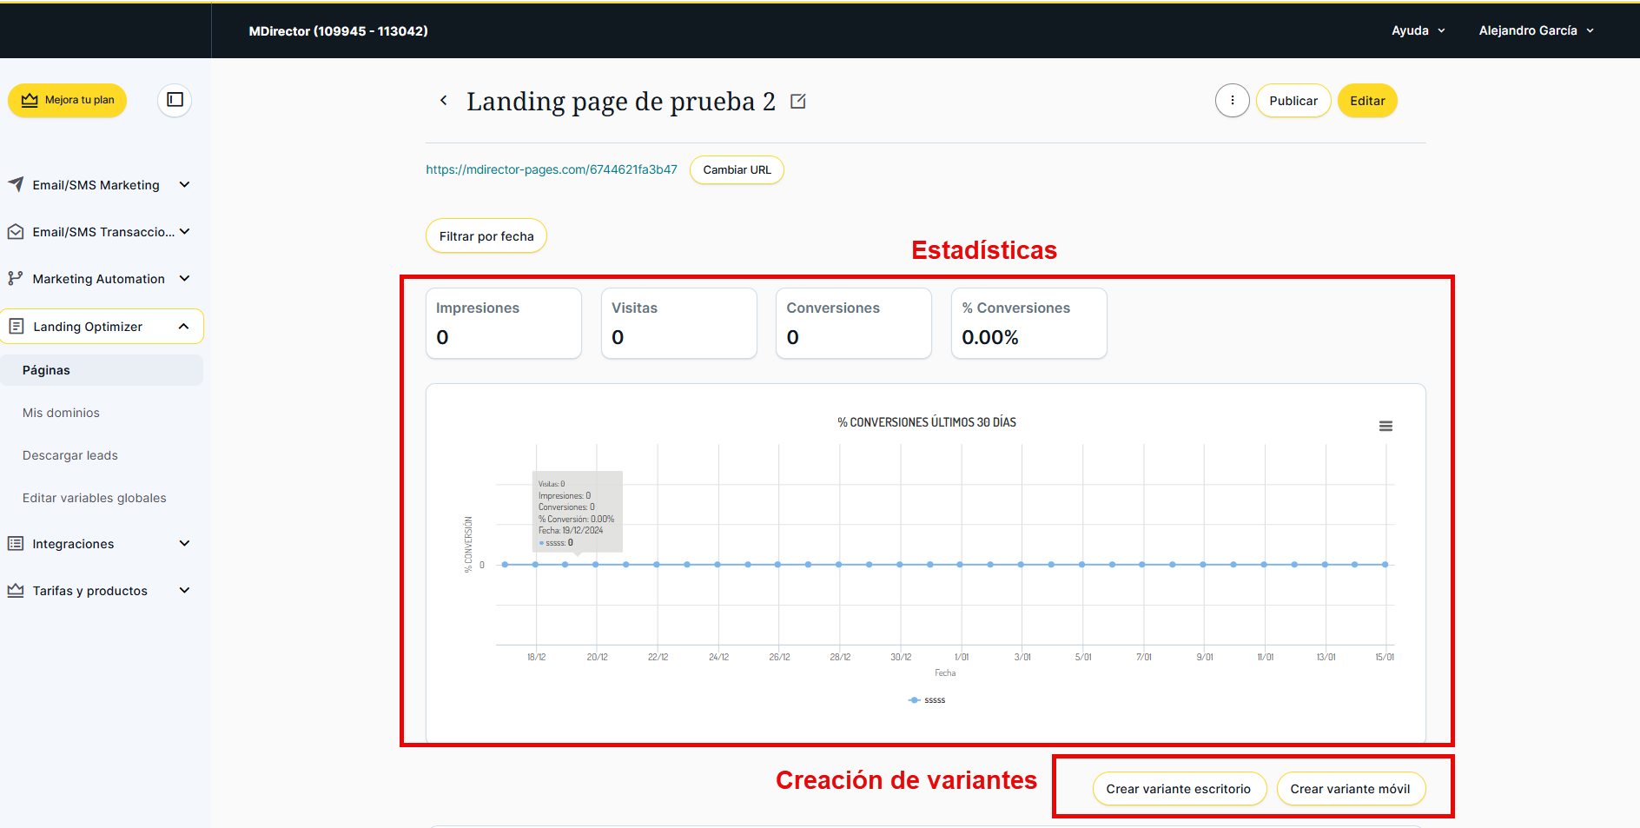
Task: Click the Crear variante móvil button
Action: pos(1350,789)
